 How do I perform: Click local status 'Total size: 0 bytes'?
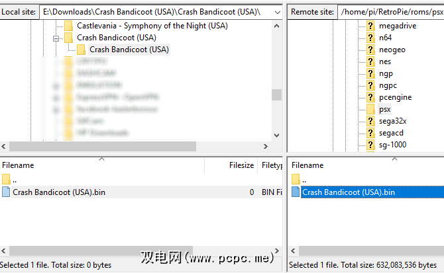pyautogui.click(x=82, y=265)
